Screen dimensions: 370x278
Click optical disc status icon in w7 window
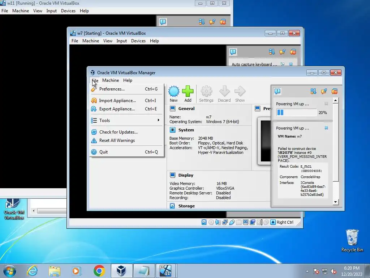211,222
